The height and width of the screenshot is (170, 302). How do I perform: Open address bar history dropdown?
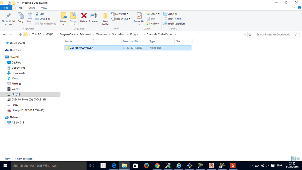(245, 35)
